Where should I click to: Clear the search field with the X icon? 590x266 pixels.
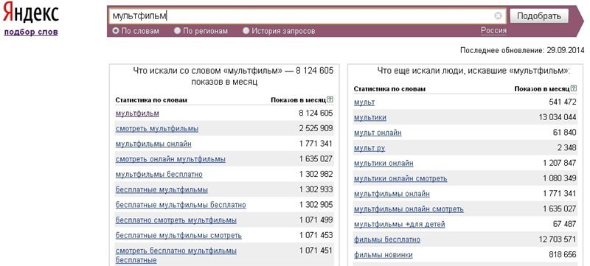click(x=498, y=15)
